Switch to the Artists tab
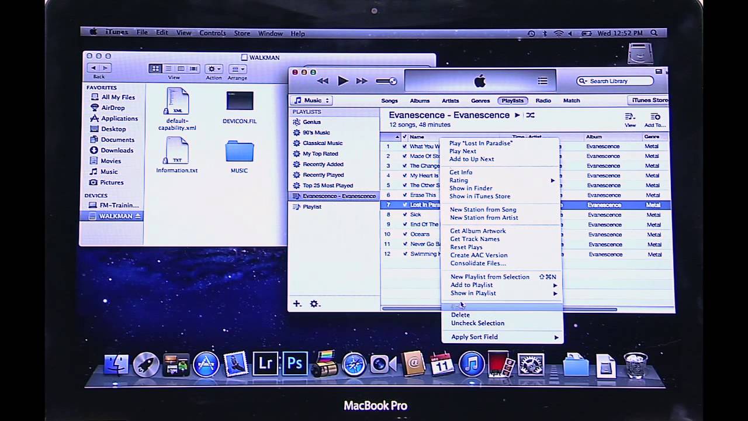The width and height of the screenshot is (748, 421). (x=450, y=101)
